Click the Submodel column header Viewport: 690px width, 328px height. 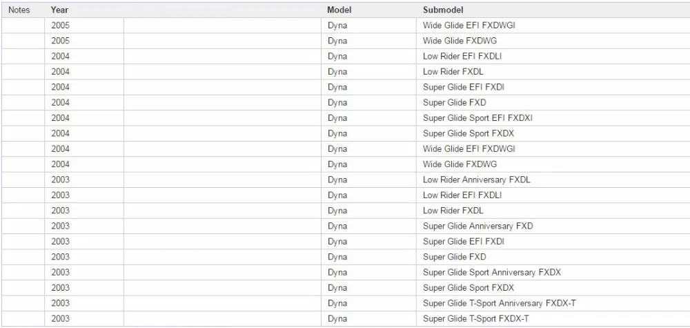[443, 10]
